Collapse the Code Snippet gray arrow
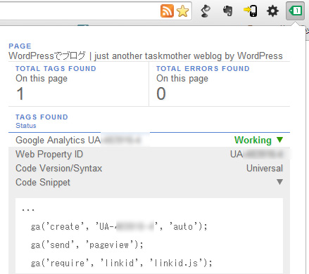Screen dimensions: 309x274 click(x=279, y=182)
